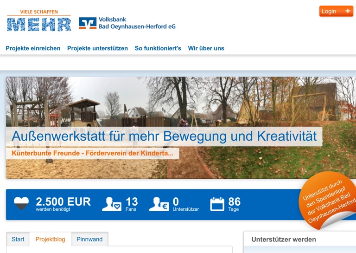Click the 13 Fans count
Screen dimensions: 356x253
(x=132, y=204)
